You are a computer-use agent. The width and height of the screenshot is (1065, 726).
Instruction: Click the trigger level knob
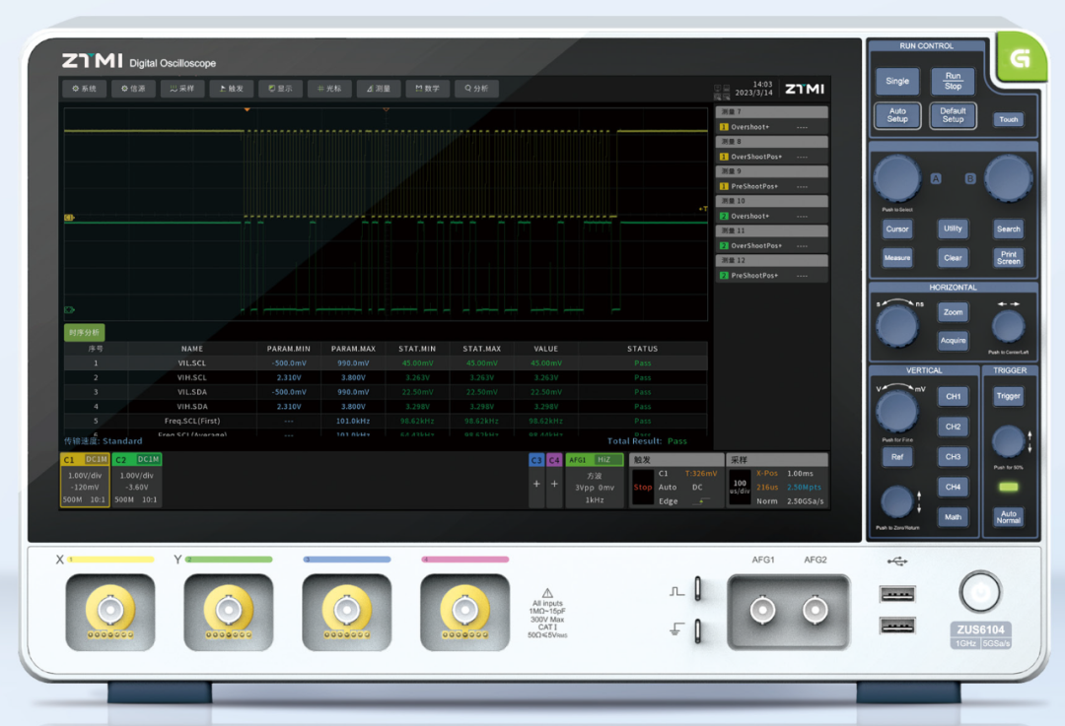pyautogui.click(x=1009, y=441)
